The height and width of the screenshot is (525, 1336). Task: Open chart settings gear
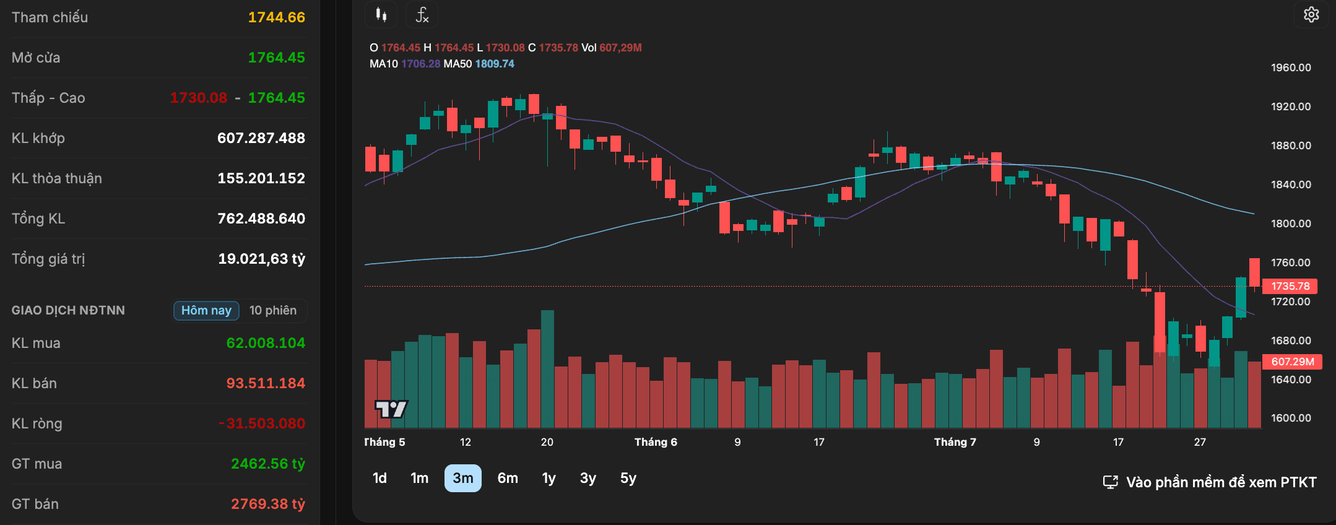[1311, 14]
